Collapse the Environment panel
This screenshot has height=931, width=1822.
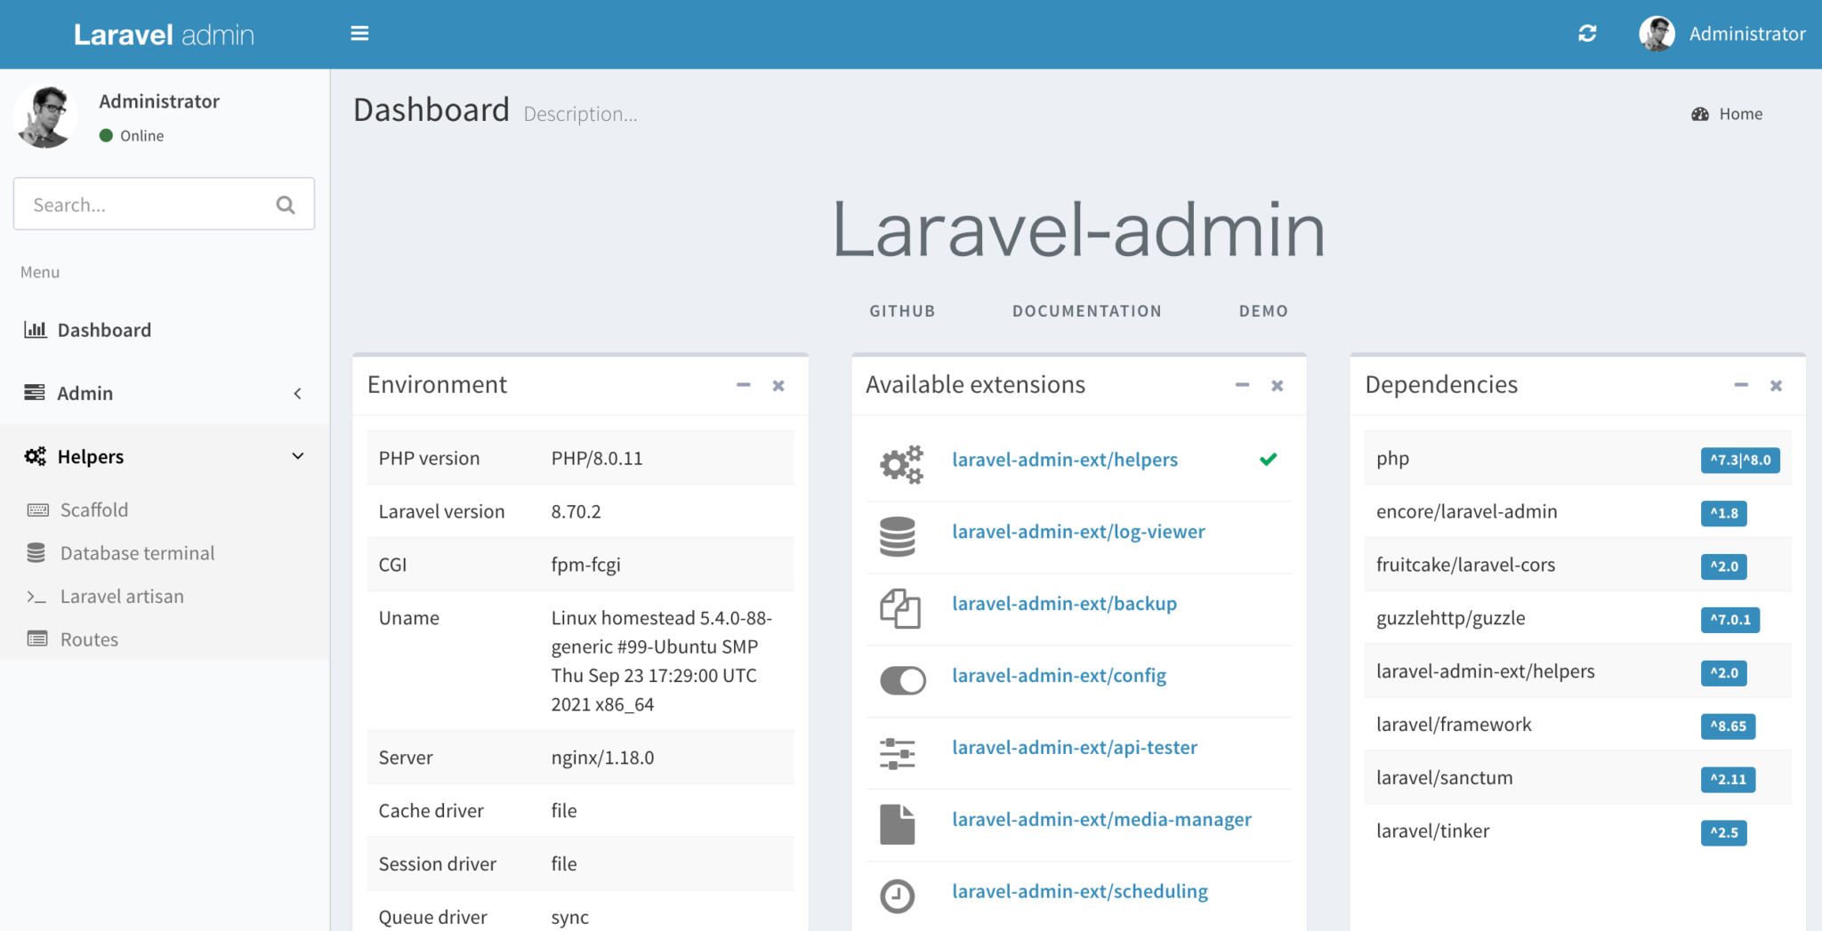(x=744, y=385)
